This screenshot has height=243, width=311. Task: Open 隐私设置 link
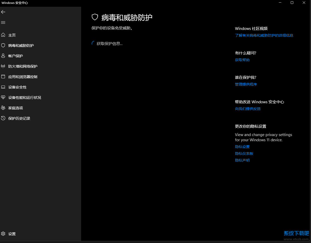point(242,146)
